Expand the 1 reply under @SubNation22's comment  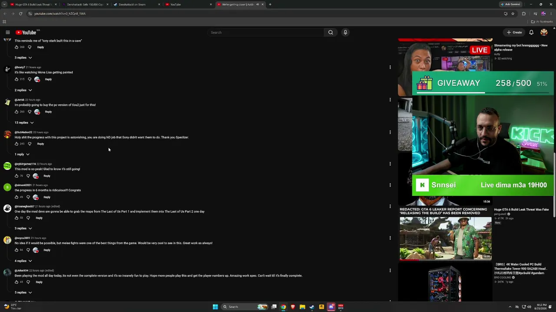(22, 154)
